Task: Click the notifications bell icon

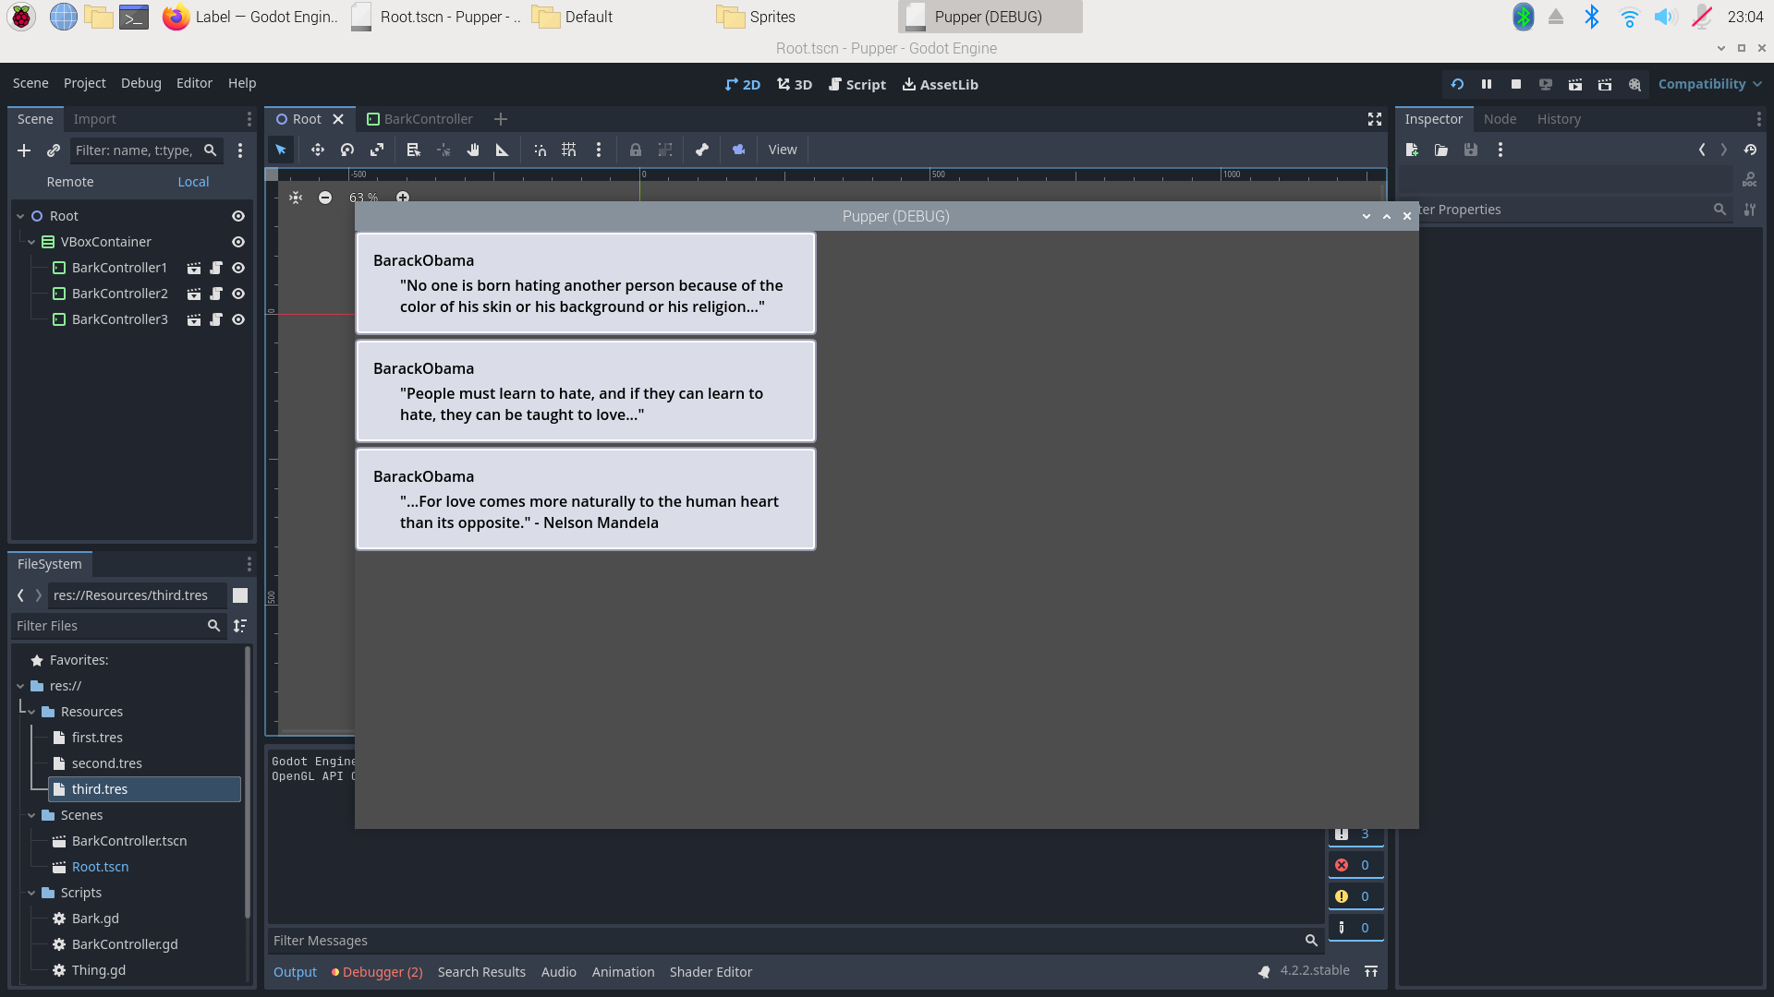Action: coord(1264,971)
